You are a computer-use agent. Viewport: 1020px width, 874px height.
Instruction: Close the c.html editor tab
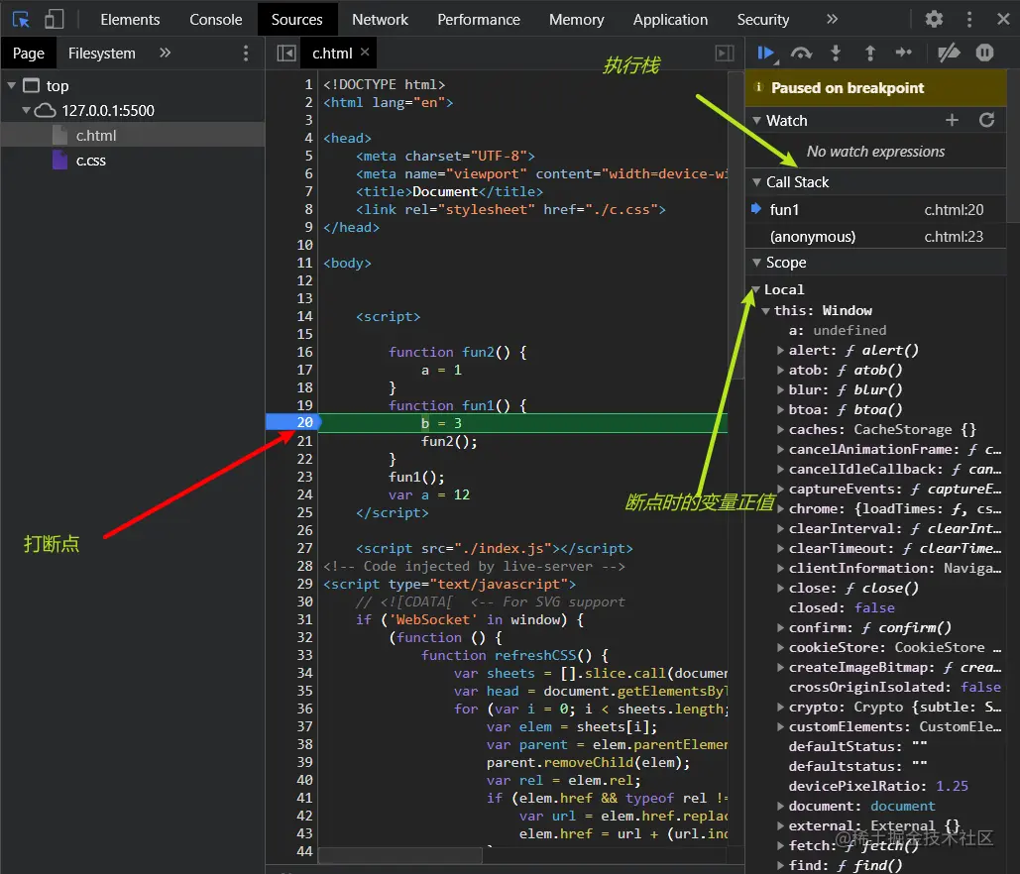(x=365, y=52)
